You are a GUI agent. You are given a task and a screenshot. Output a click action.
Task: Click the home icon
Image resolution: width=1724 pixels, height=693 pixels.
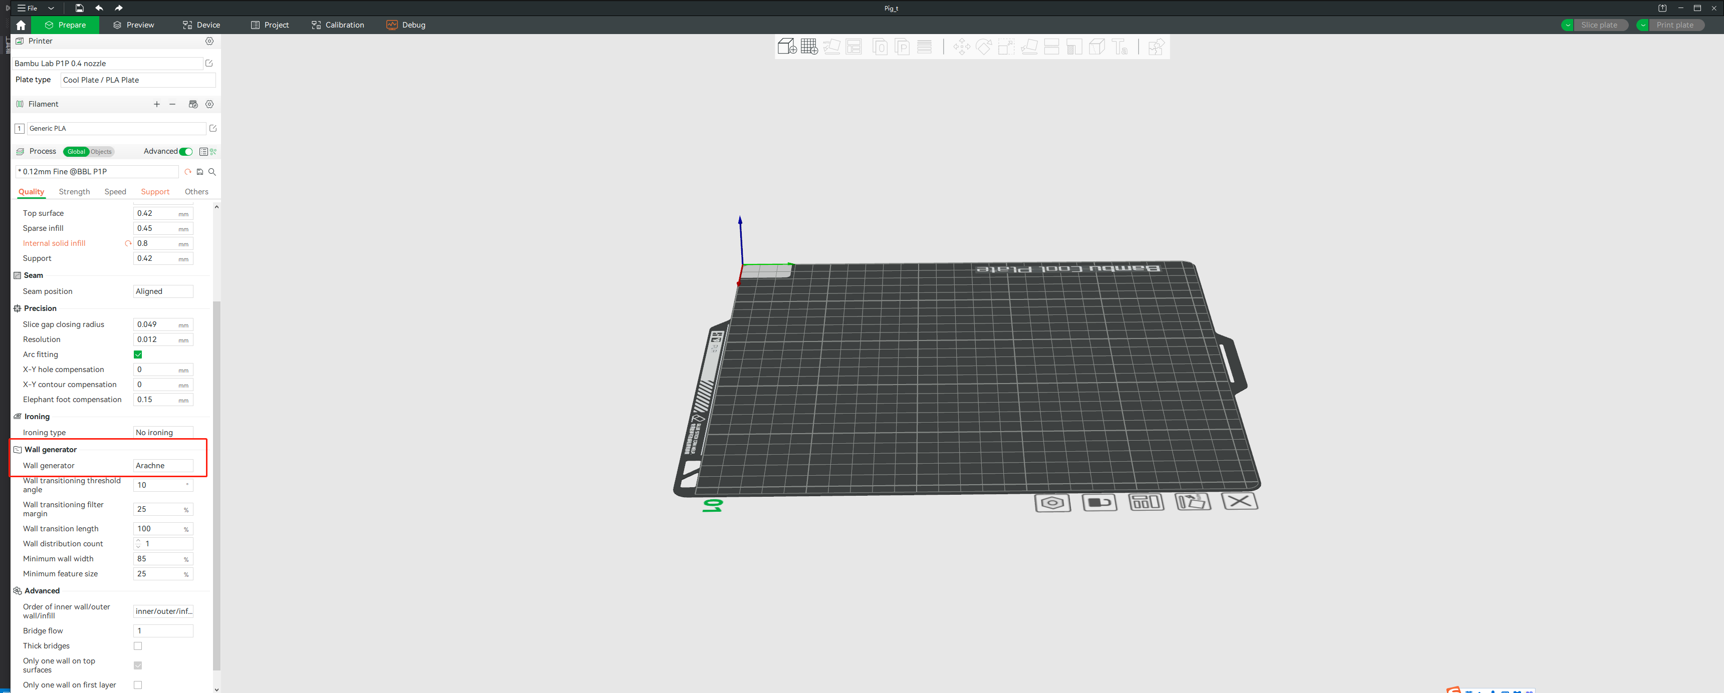point(21,25)
